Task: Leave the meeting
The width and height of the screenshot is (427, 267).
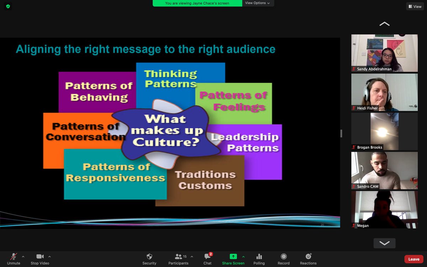Action: tap(414, 259)
